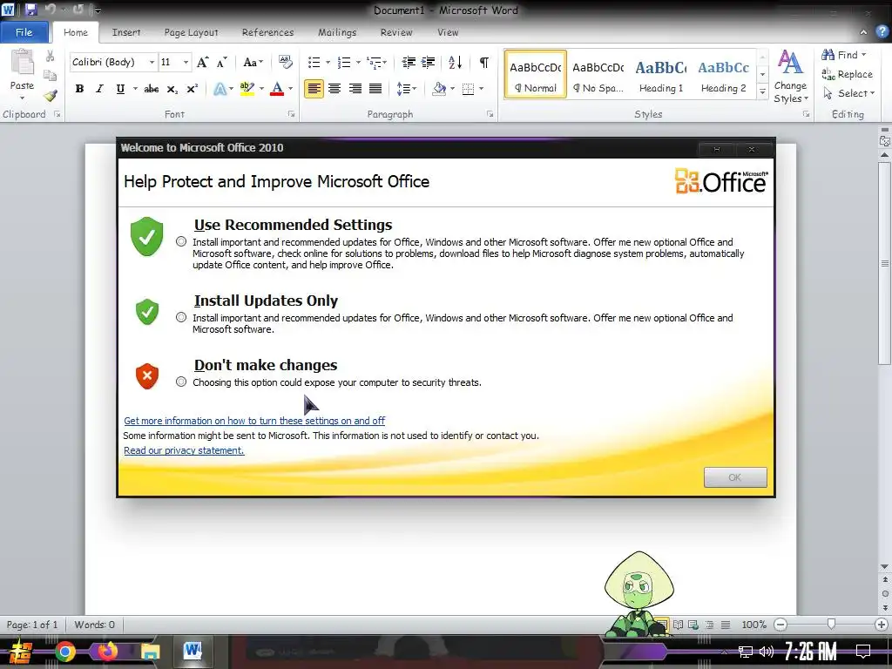Click Replace in Editing group
The height and width of the screenshot is (669, 892).
click(848, 74)
